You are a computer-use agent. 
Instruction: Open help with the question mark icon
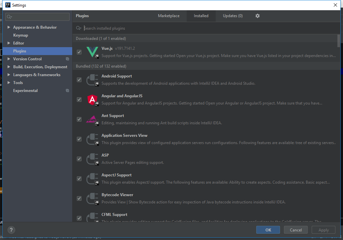tap(11, 230)
